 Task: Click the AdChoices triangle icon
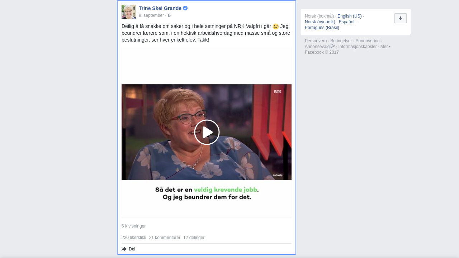click(333, 46)
